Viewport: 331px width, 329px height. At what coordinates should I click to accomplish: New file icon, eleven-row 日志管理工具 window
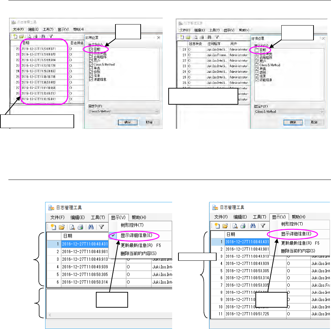point(217,226)
